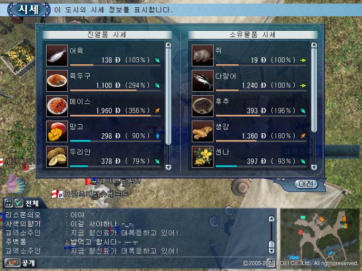
Task: Choose the 두리안 durian icon
Action: 57,157
